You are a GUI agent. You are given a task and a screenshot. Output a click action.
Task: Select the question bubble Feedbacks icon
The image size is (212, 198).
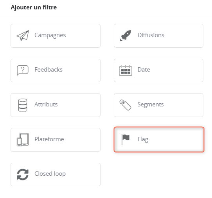(x=23, y=70)
